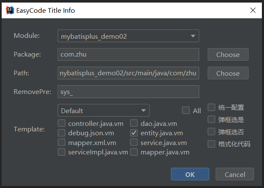Enable the 格式化代码 checkbox
The image size is (264, 188).
(x=211, y=144)
